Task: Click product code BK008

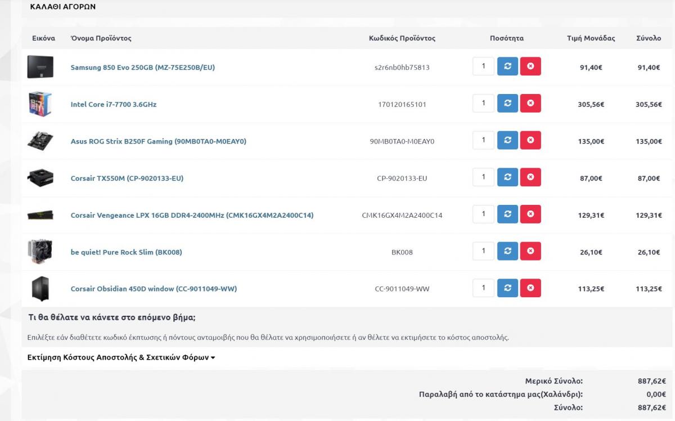Action: (x=402, y=252)
